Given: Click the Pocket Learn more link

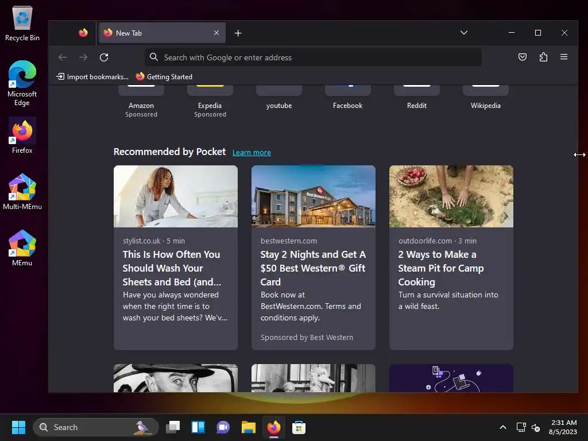Looking at the screenshot, I should tap(252, 152).
